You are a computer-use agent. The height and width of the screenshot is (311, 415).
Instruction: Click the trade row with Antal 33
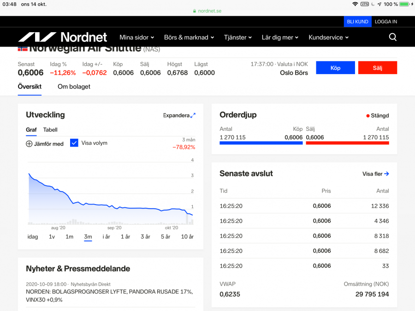(304, 266)
